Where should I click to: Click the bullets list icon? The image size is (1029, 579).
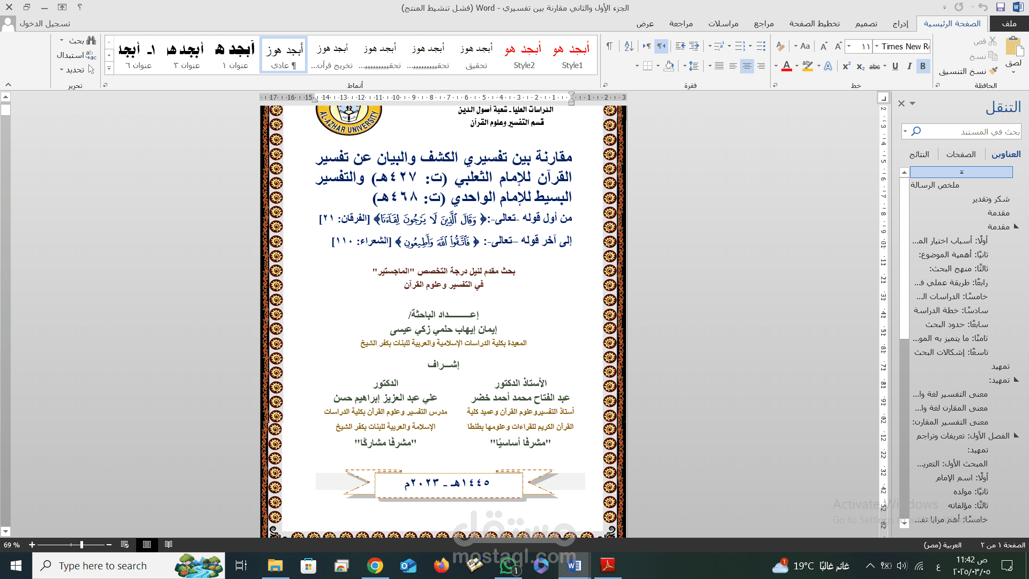point(761,47)
